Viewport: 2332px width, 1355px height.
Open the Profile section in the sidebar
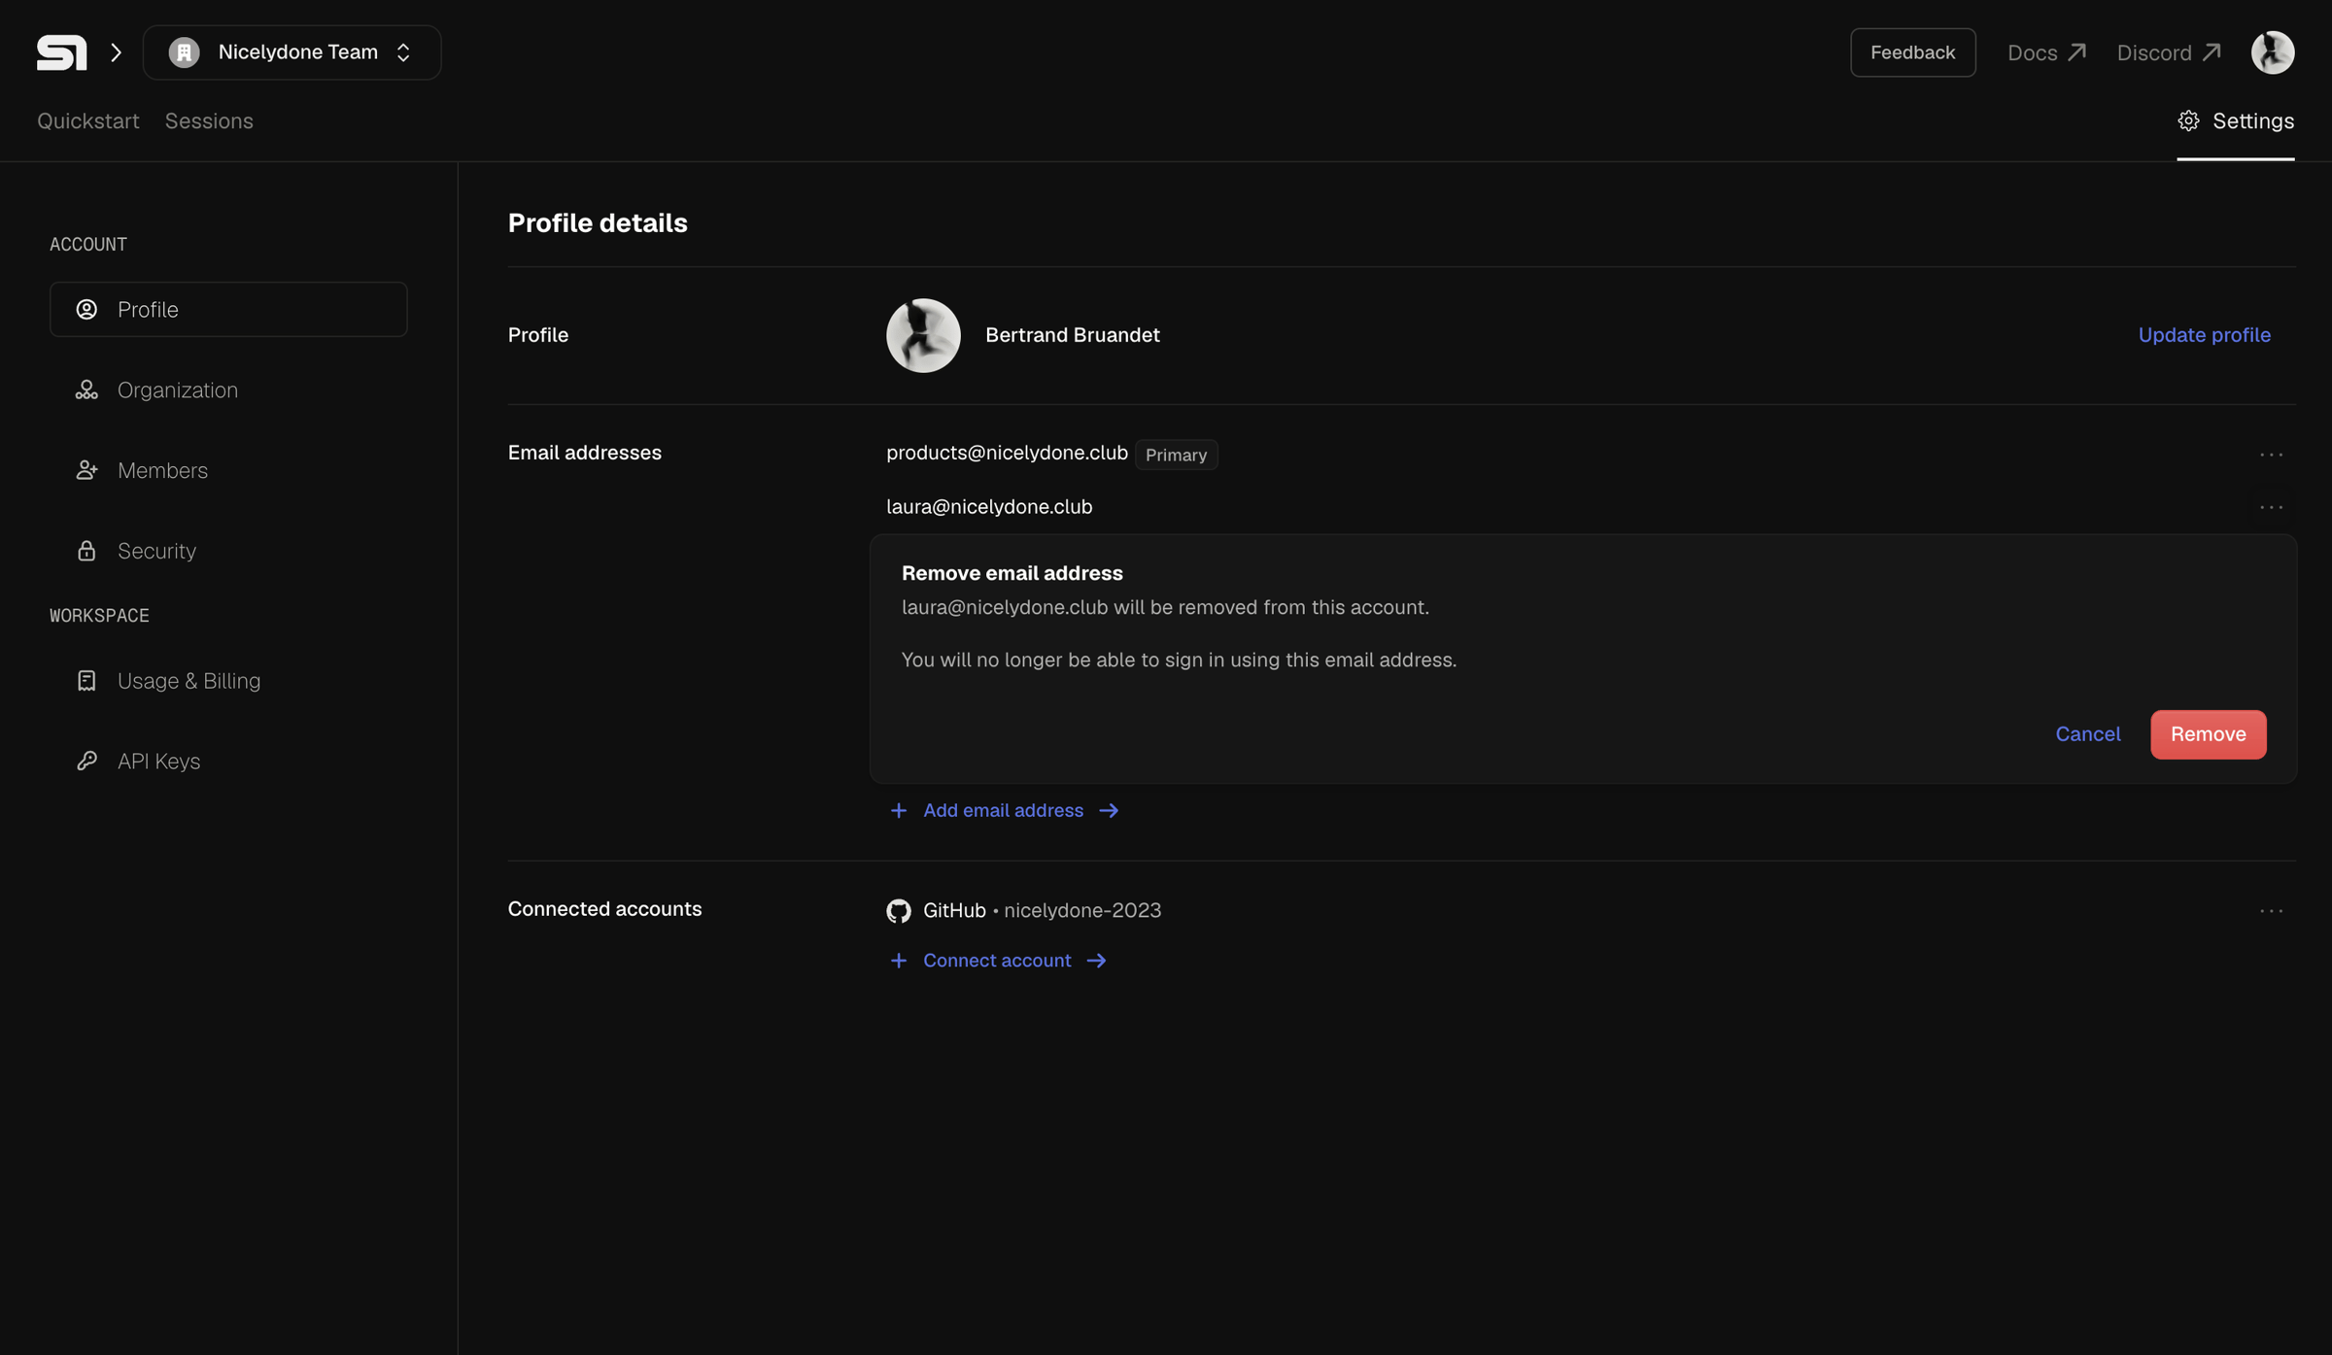click(x=228, y=309)
